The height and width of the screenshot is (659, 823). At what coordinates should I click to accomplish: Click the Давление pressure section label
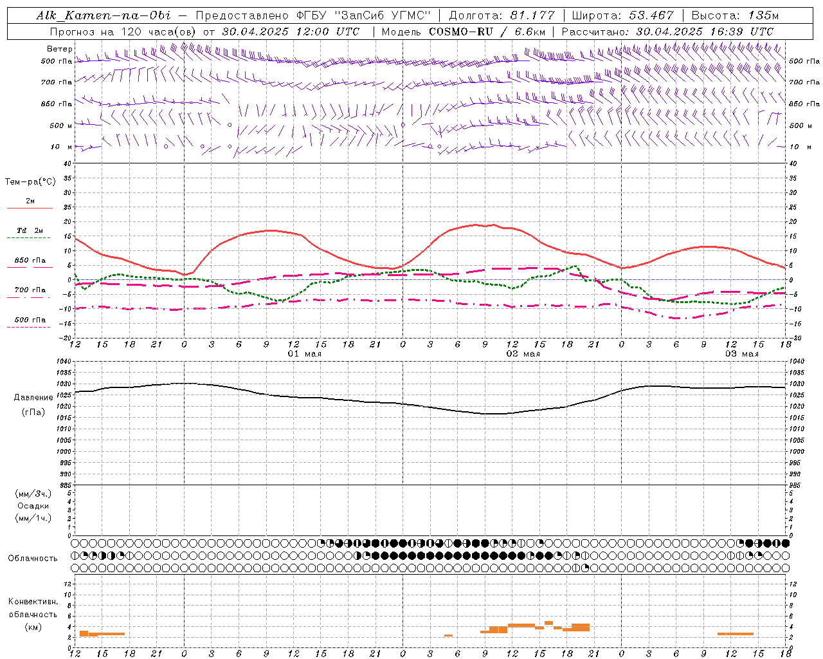[x=33, y=398]
